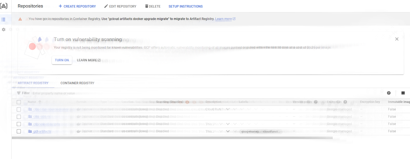The height and width of the screenshot is (159, 410).
Task: Click the Artifact Registry product logo
Action: 4,6
